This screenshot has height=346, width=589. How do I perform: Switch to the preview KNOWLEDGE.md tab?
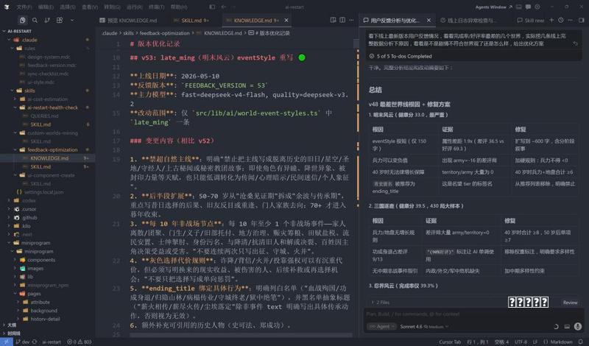(128, 21)
